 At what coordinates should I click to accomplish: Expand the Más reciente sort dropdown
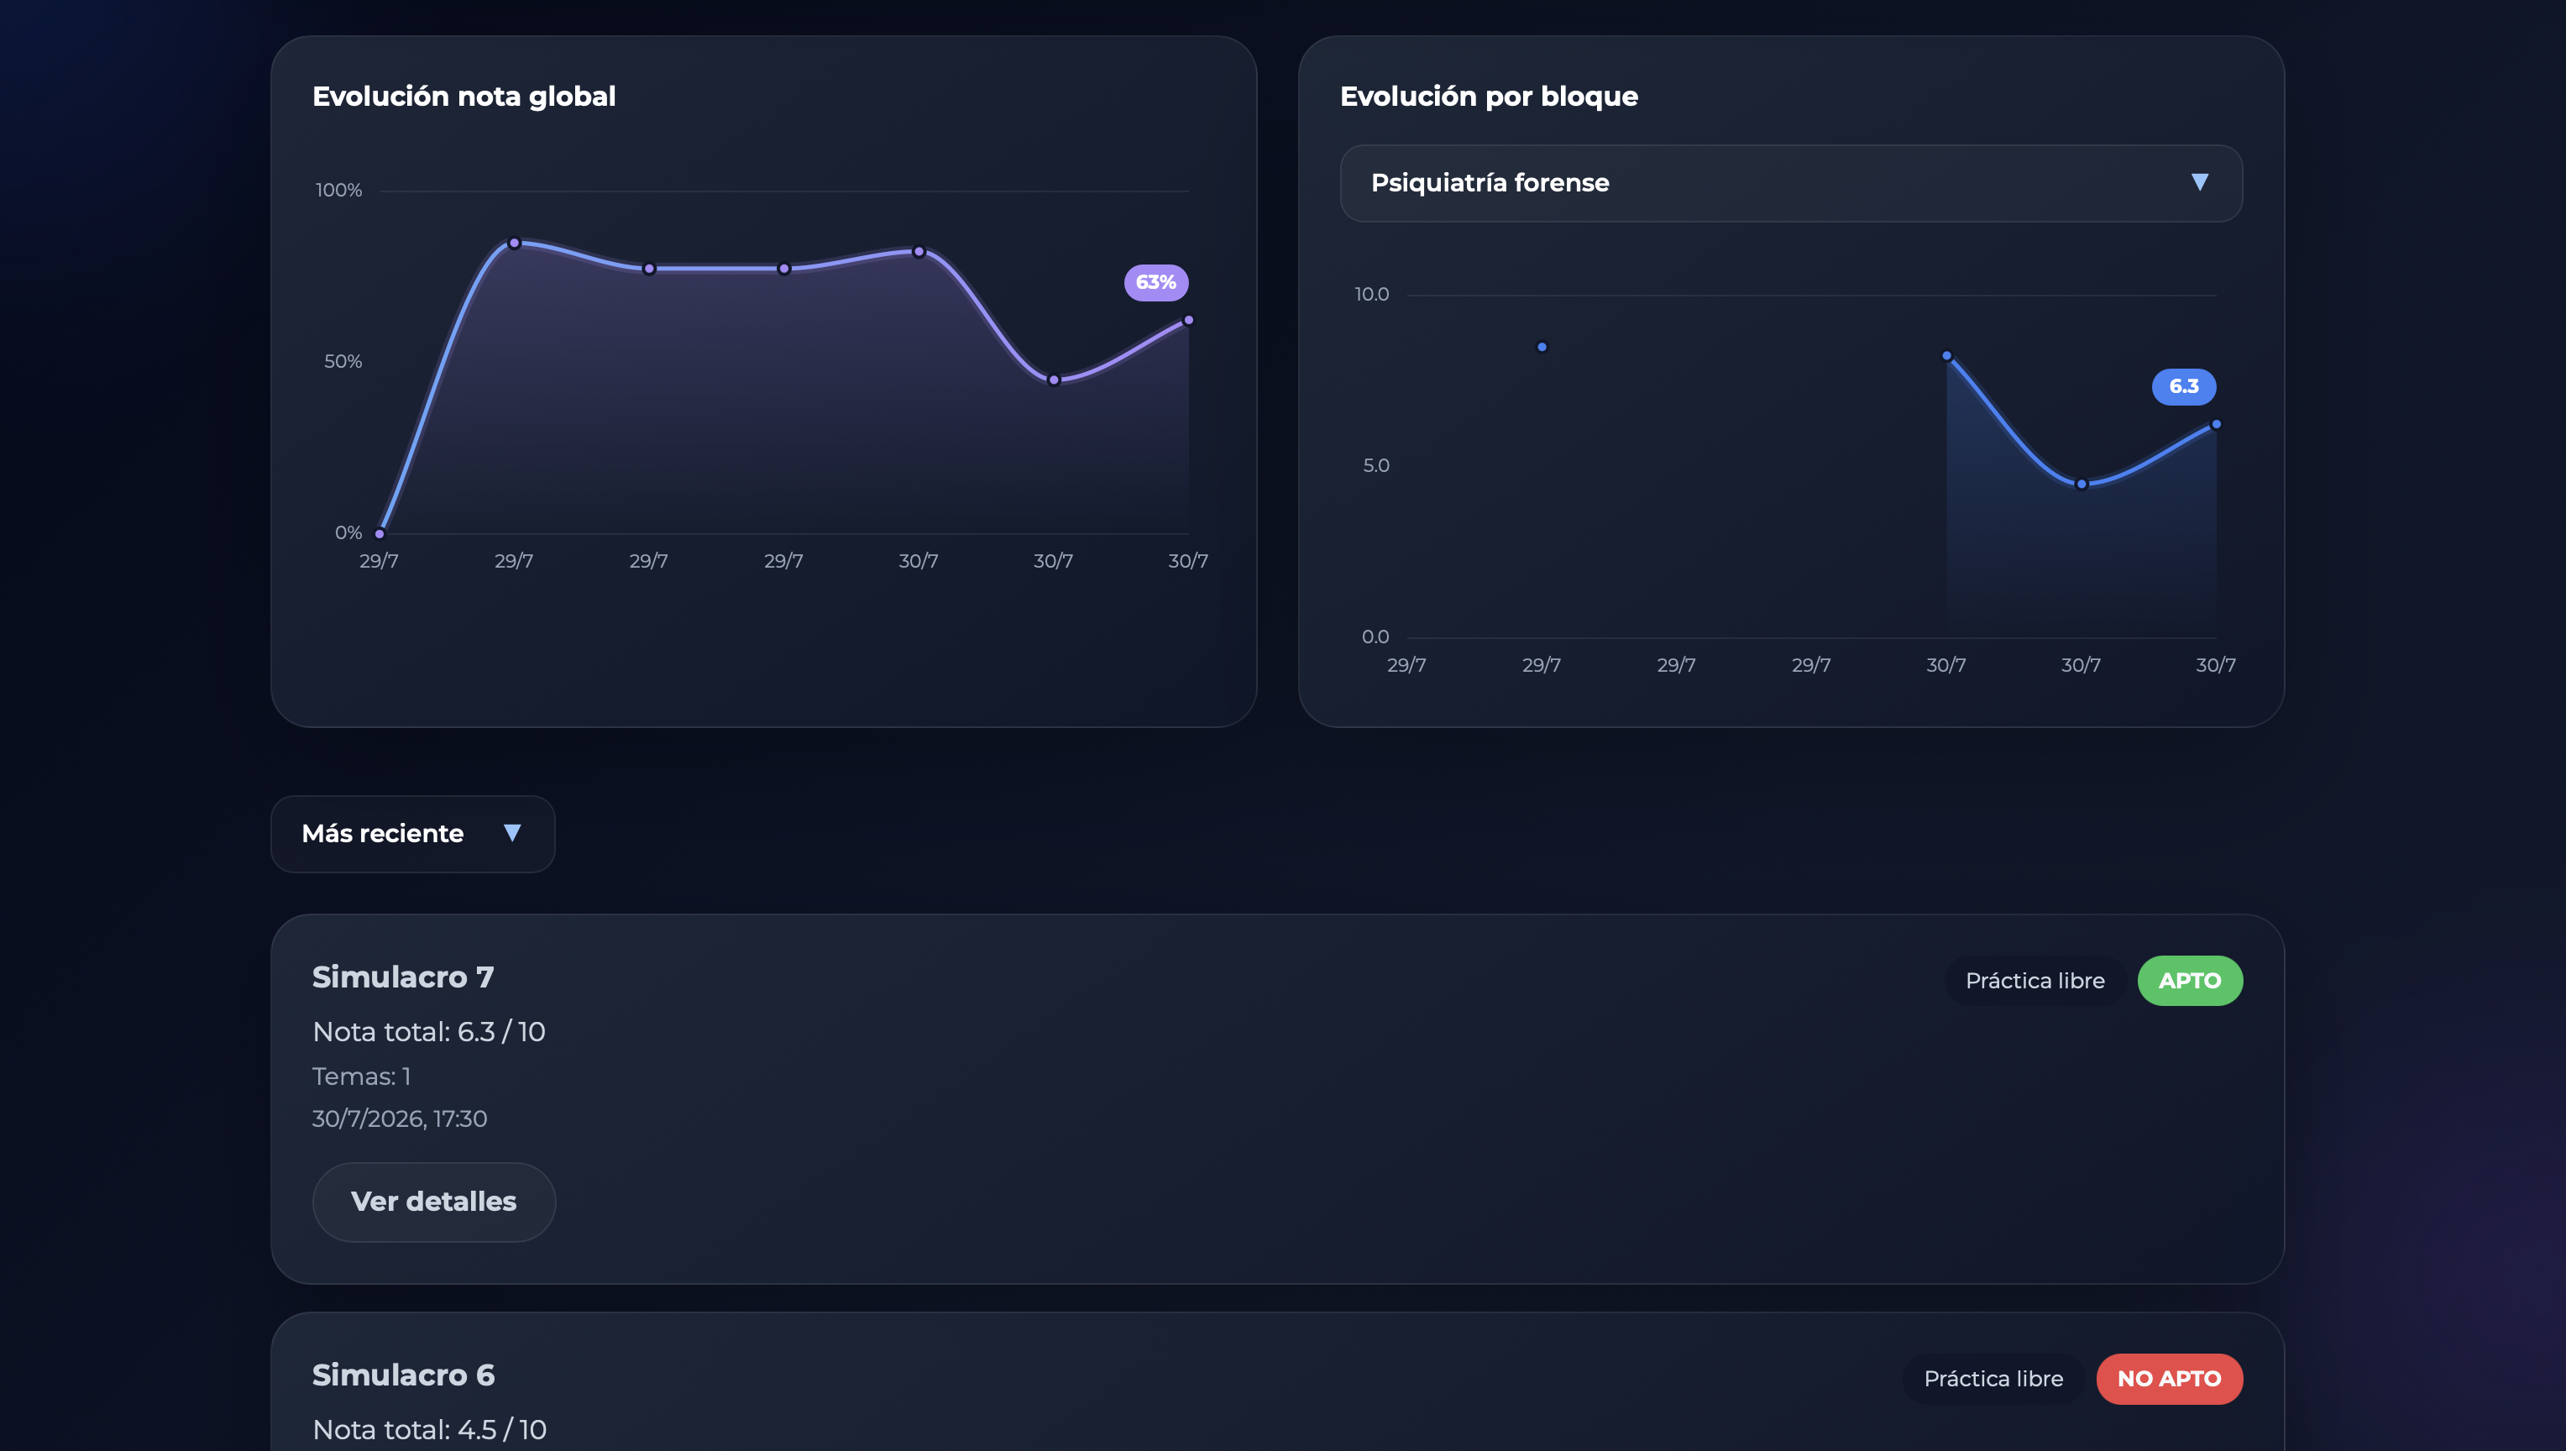click(x=412, y=834)
